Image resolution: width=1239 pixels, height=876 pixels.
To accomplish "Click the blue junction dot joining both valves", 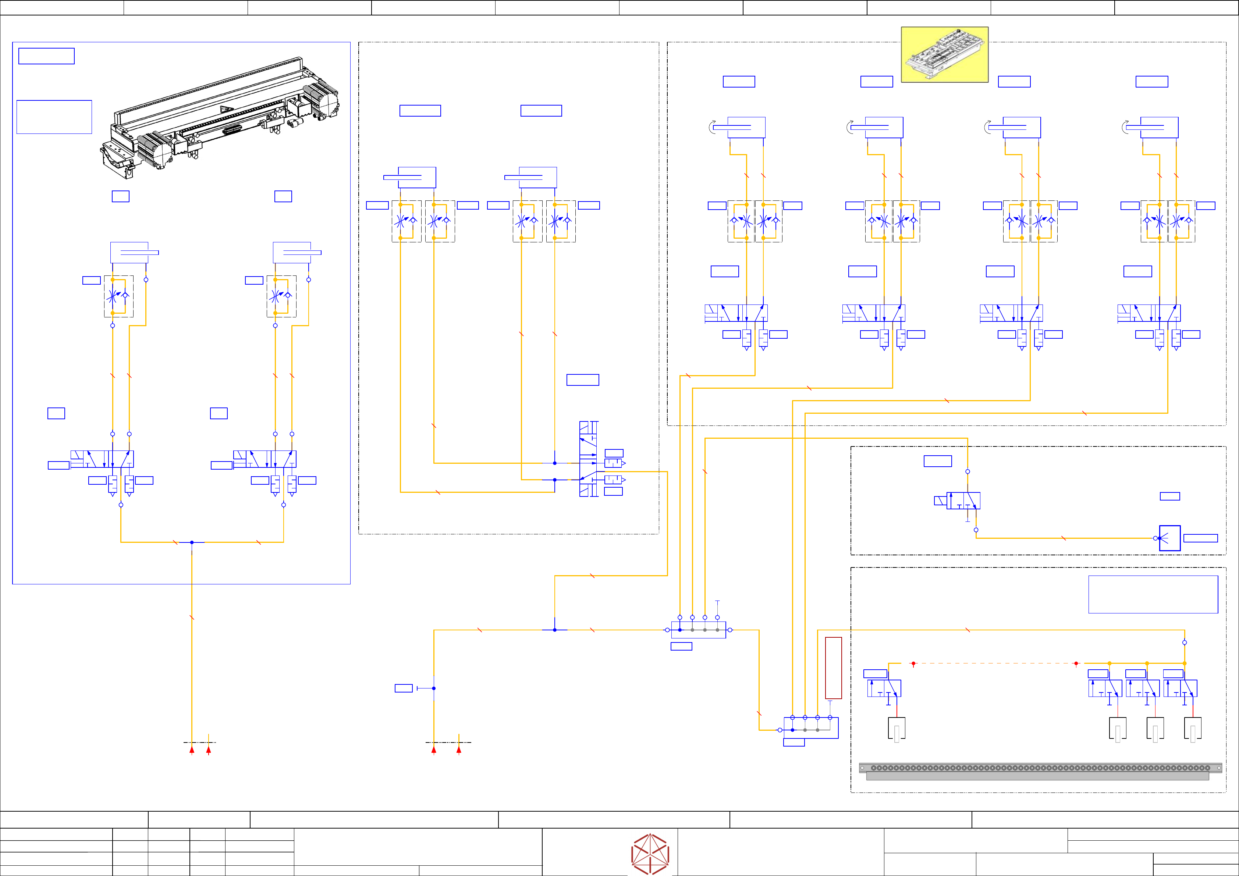I will click(192, 542).
